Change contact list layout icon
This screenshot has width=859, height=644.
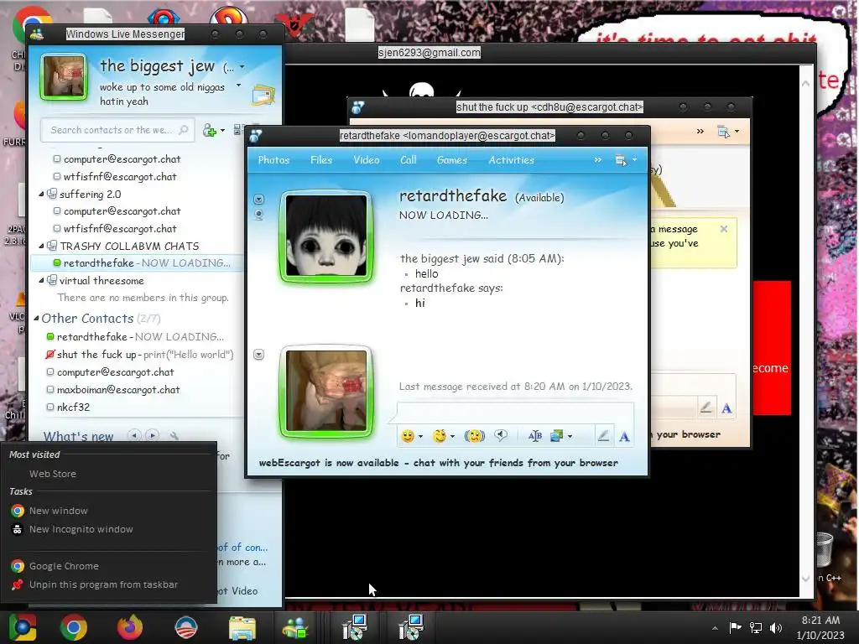237,130
